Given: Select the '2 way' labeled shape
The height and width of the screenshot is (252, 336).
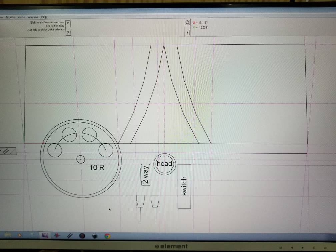Looking at the screenshot, I should tap(145, 175).
